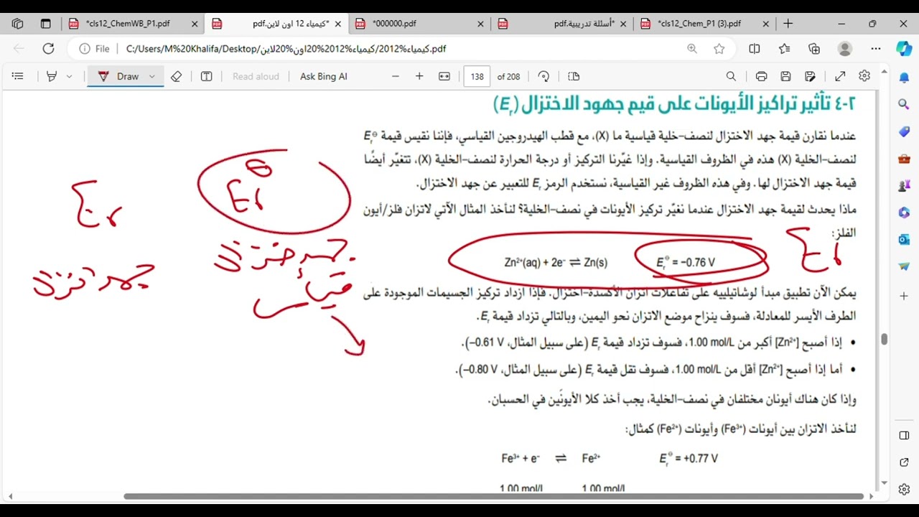Save the PDF as a new file
Image resolution: width=919 pixels, height=517 pixels.
pyautogui.click(x=811, y=76)
